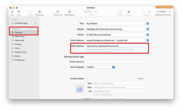Click the badge Text field

[x=119, y=83]
